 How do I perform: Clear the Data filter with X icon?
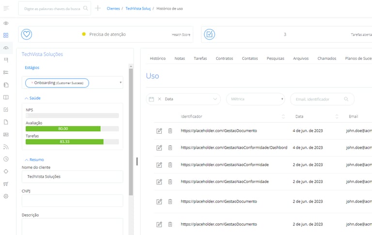(x=160, y=99)
